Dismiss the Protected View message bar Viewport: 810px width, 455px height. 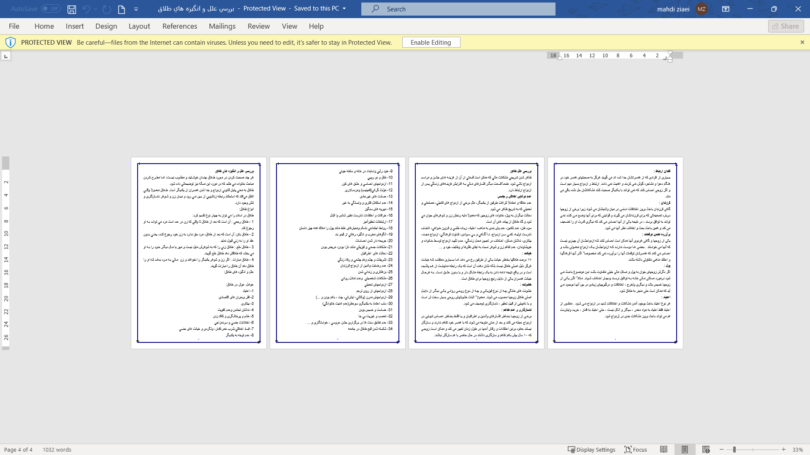802,42
